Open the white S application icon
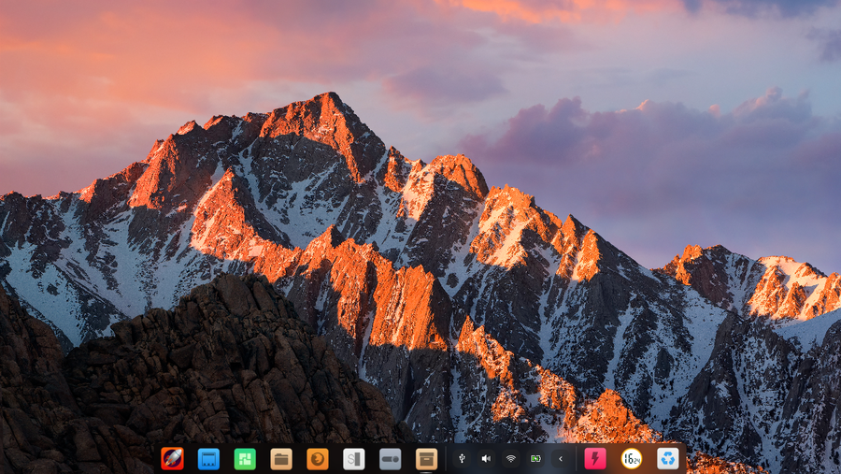 click(x=354, y=458)
